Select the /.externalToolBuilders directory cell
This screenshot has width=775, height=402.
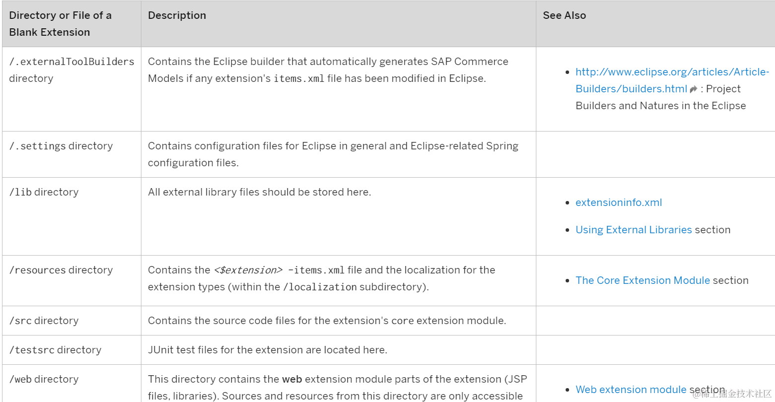71,89
